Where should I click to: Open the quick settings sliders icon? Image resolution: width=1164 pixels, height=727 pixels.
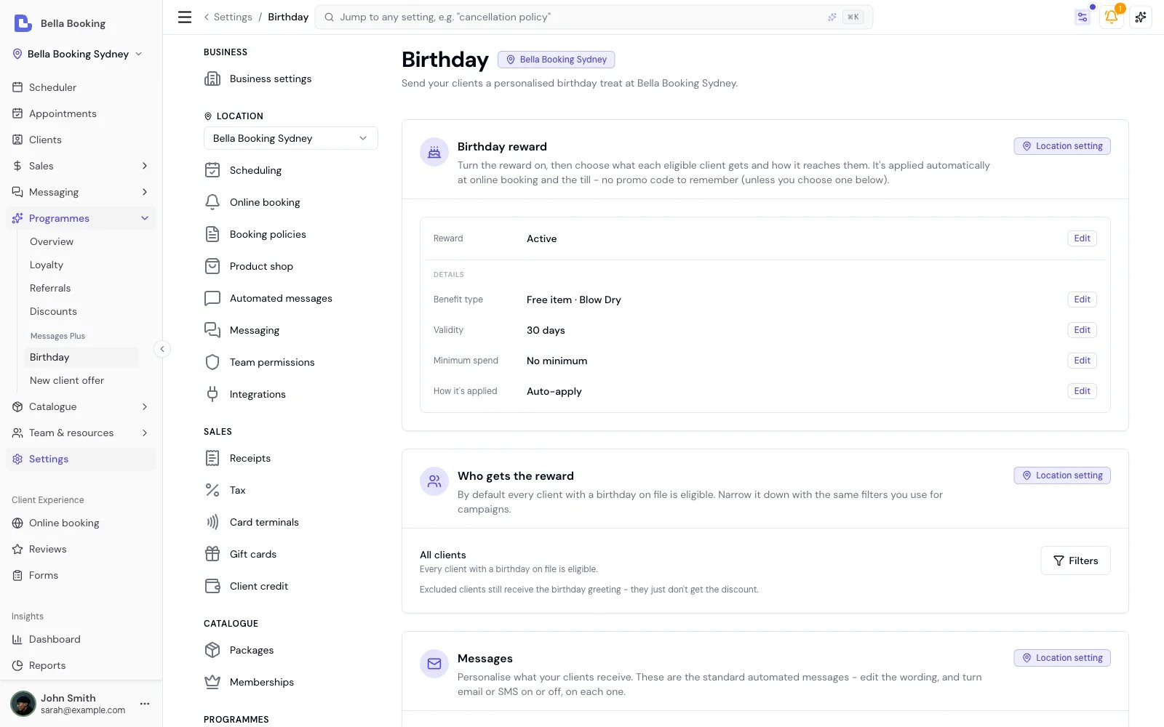1083,17
